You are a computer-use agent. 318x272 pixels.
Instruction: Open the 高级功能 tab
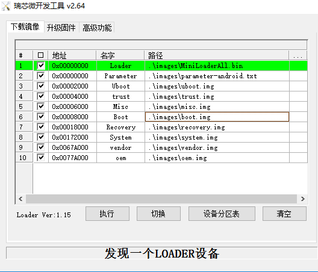[97, 28]
